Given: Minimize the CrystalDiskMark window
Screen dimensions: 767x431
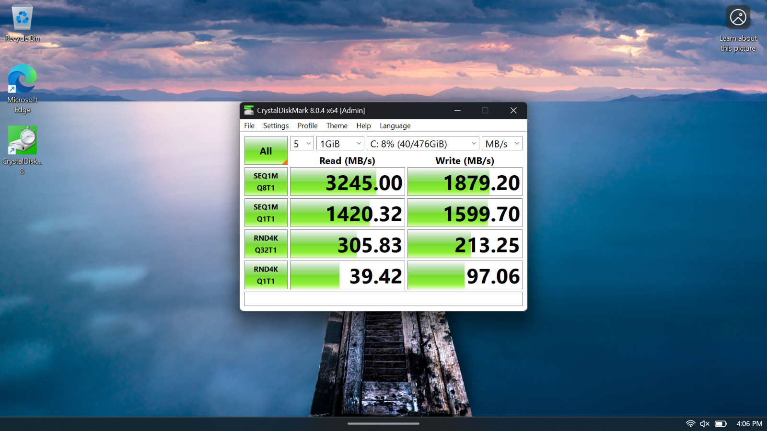Looking at the screenshot, I should [457, 110].
